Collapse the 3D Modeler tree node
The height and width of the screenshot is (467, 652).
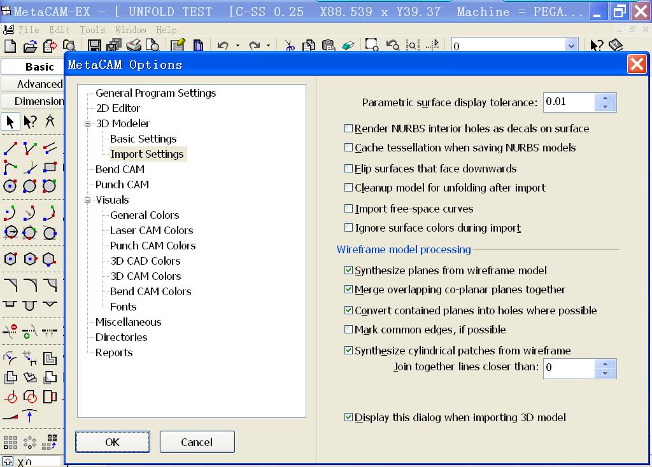[87, 124]
